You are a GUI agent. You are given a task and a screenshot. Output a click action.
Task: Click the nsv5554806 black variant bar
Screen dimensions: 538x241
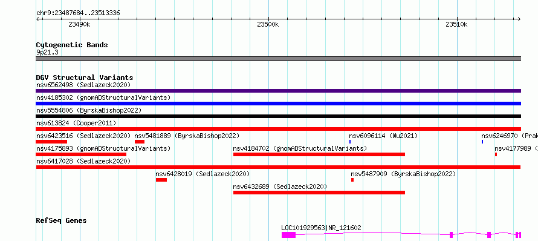click(x=278, y=116)
